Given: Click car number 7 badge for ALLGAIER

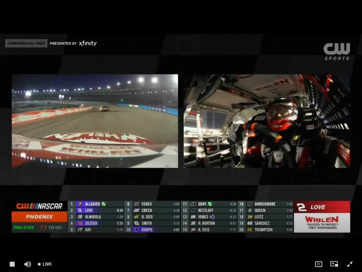Looking at the screenshot, I should (x=80, y=204).
